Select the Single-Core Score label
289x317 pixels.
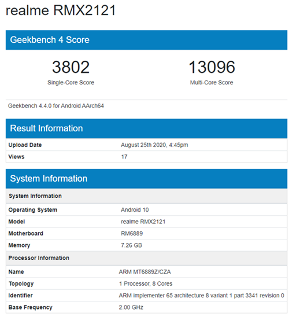[71, 83]
